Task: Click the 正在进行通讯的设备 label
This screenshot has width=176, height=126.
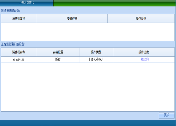Action: click(13, 44)
